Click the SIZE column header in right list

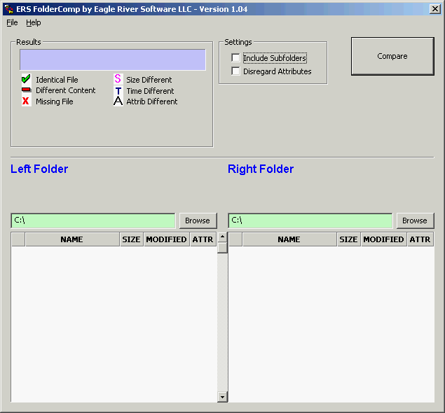[349, 239]
